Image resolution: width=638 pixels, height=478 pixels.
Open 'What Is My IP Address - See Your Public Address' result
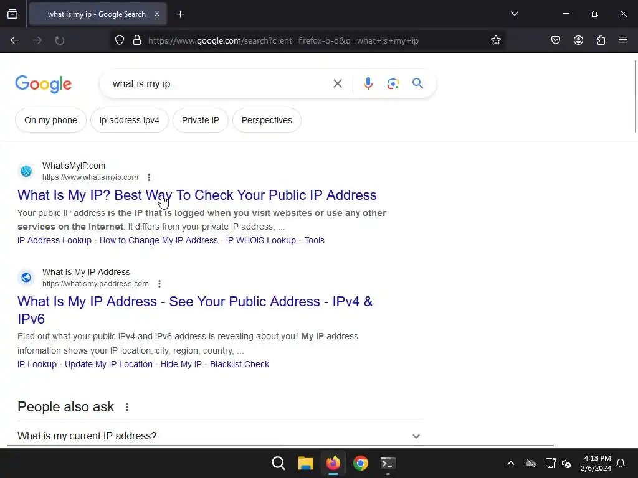click(195, 310)
